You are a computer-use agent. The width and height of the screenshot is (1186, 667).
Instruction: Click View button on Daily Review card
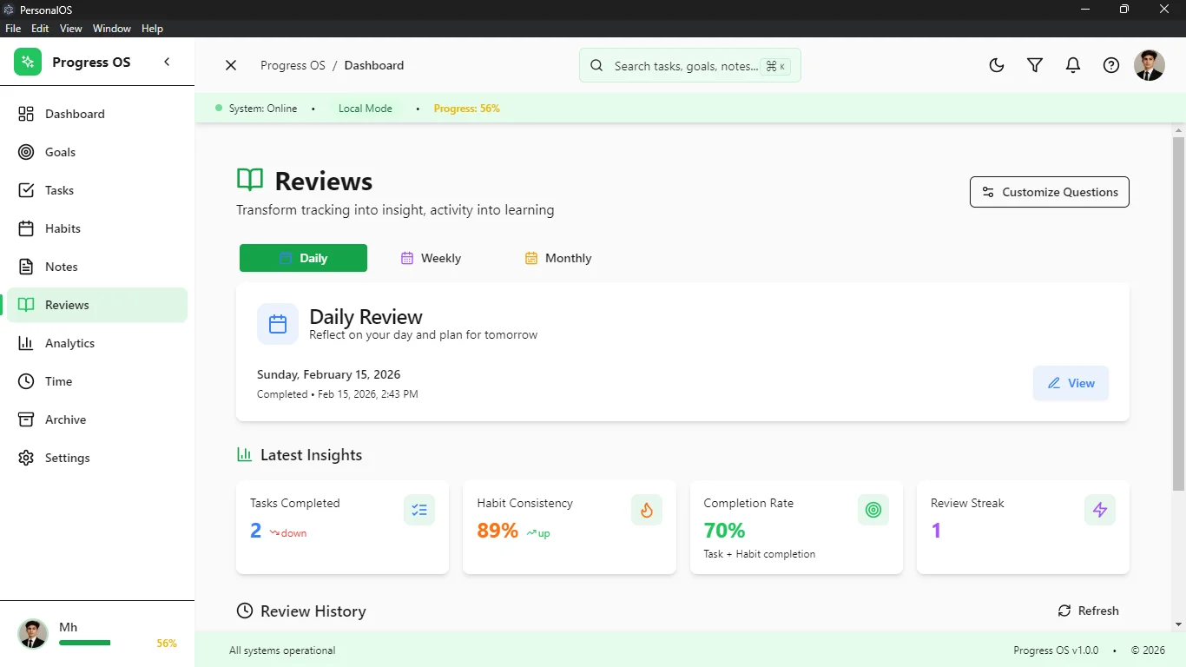point(1071,383)
